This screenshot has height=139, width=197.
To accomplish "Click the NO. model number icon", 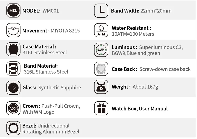I will pyautogui.click(x=13, y=11).
